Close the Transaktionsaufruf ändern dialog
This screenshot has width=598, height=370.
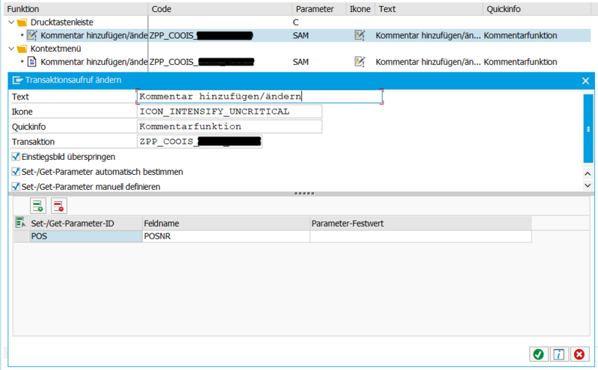(x=585, y=81)
